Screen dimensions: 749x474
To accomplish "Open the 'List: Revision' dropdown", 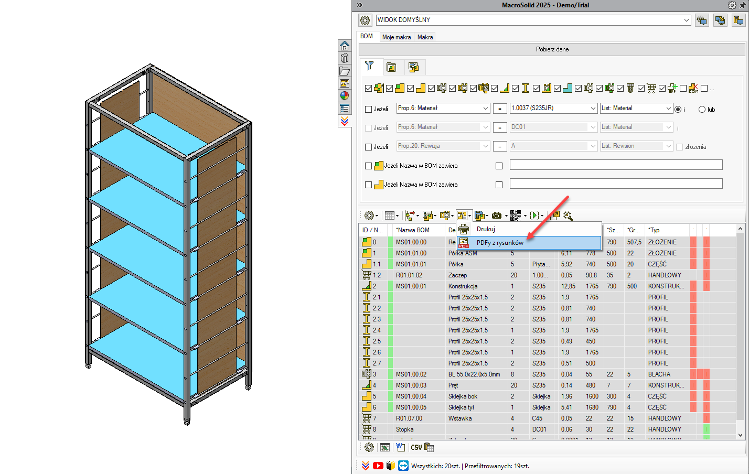I will [x=636, y=146].
